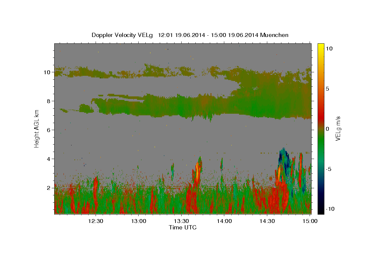This screenshot has width=385, height=257.
Task: Click height axis label '8'
Action: (49, 101)
